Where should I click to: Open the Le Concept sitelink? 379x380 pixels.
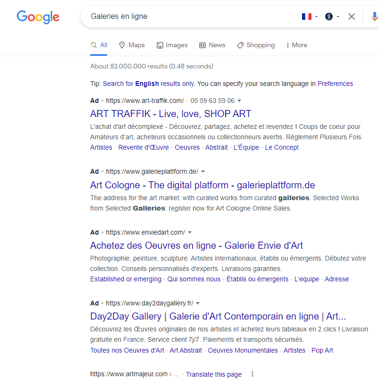[282, 147]
